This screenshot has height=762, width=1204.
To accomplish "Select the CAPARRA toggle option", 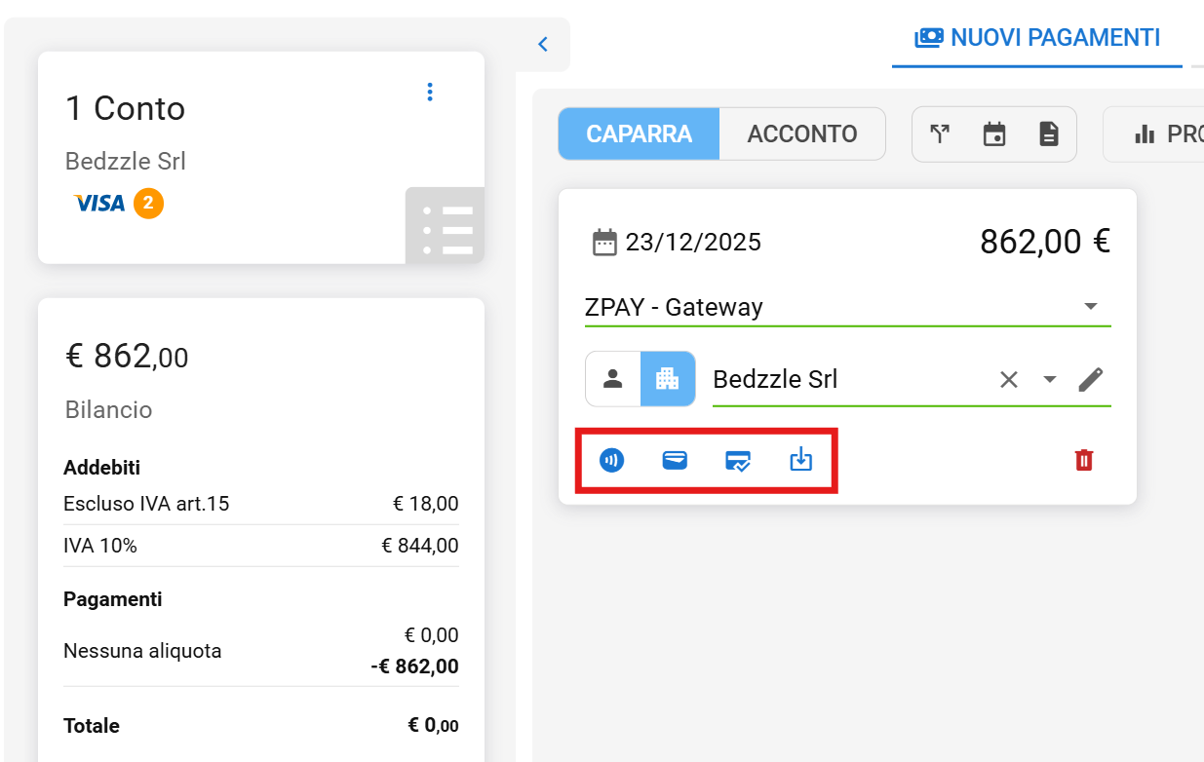I will point(639,134).
